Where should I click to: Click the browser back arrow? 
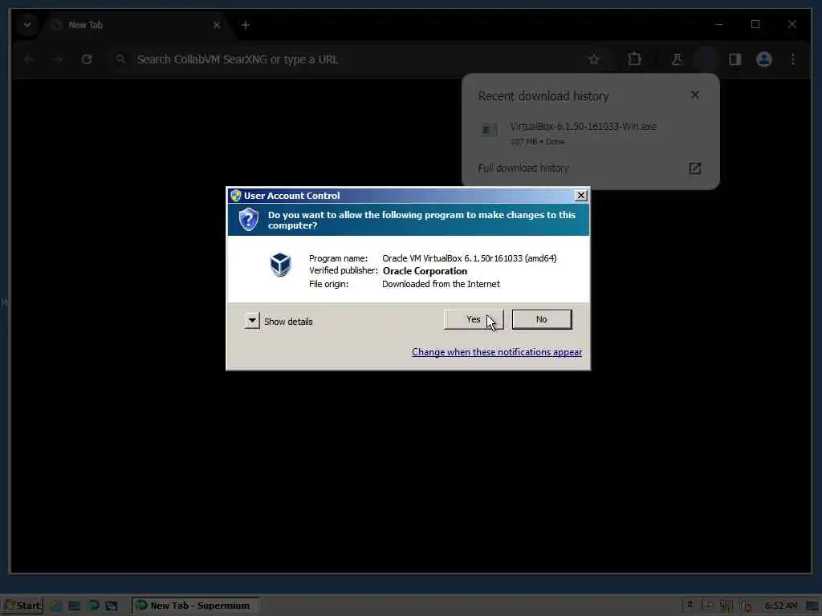[x=30, y=59]
